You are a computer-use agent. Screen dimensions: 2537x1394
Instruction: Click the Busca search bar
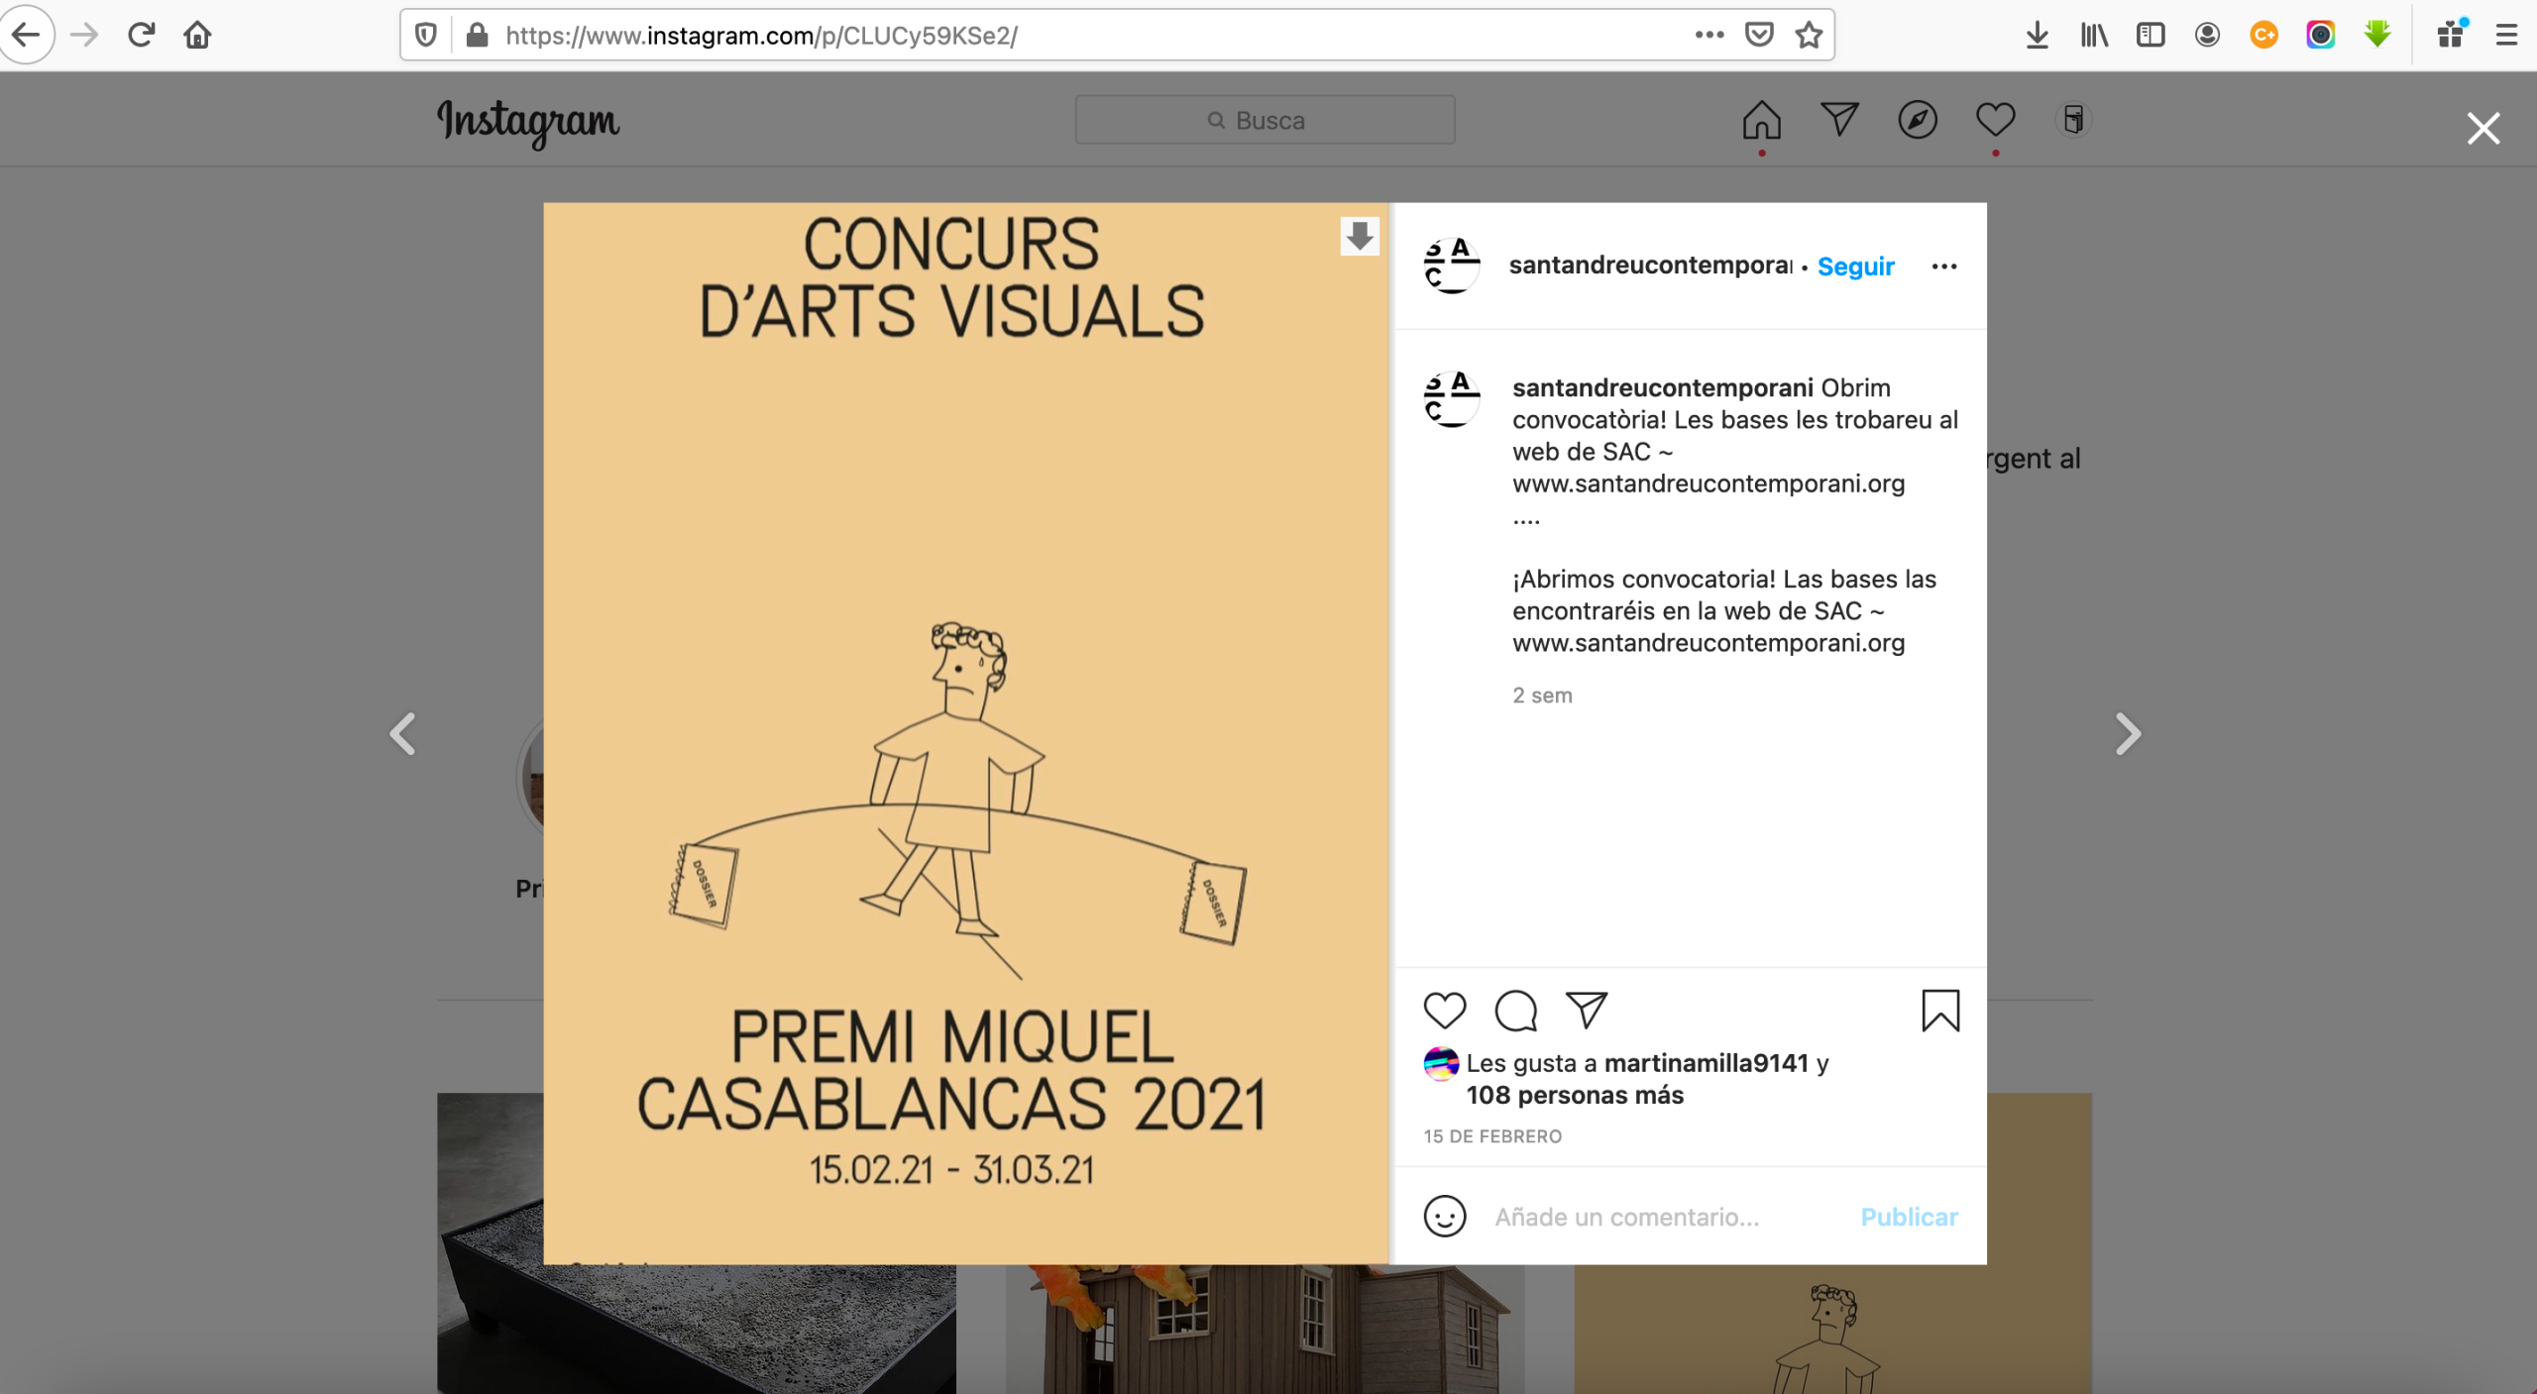click(1265, 119)
